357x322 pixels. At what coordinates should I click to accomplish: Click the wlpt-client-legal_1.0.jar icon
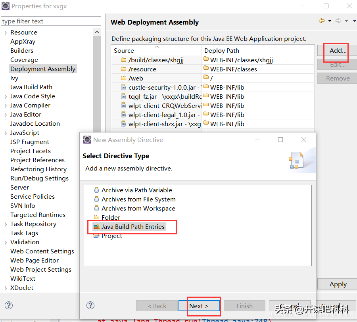[123, 115]
